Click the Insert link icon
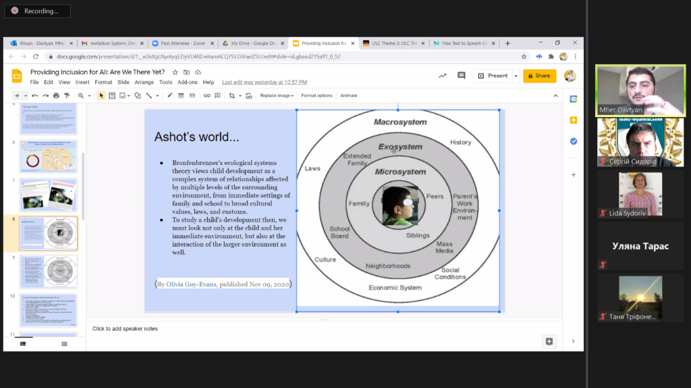The width and height of the screenshot is (691, 388). click(x=206, y=96)
